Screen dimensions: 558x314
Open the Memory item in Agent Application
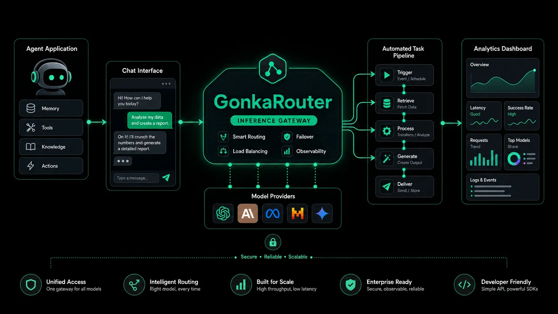pyautogui.click(x=51, y=108)
